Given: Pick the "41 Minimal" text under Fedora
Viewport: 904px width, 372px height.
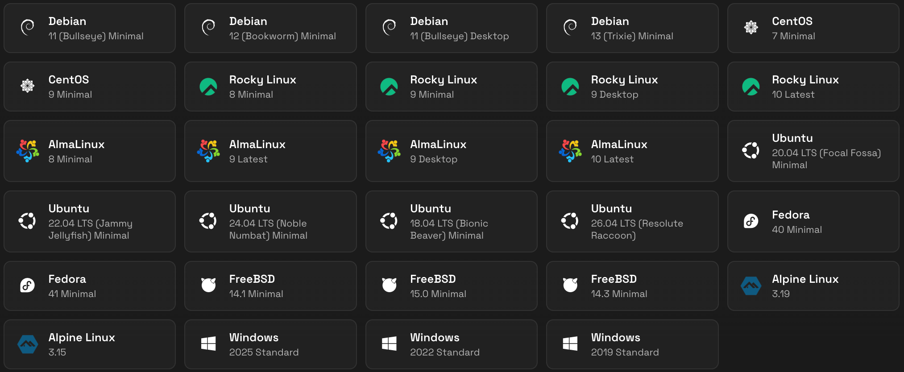Looking at the screenshot, I should (x=72, y=294).
